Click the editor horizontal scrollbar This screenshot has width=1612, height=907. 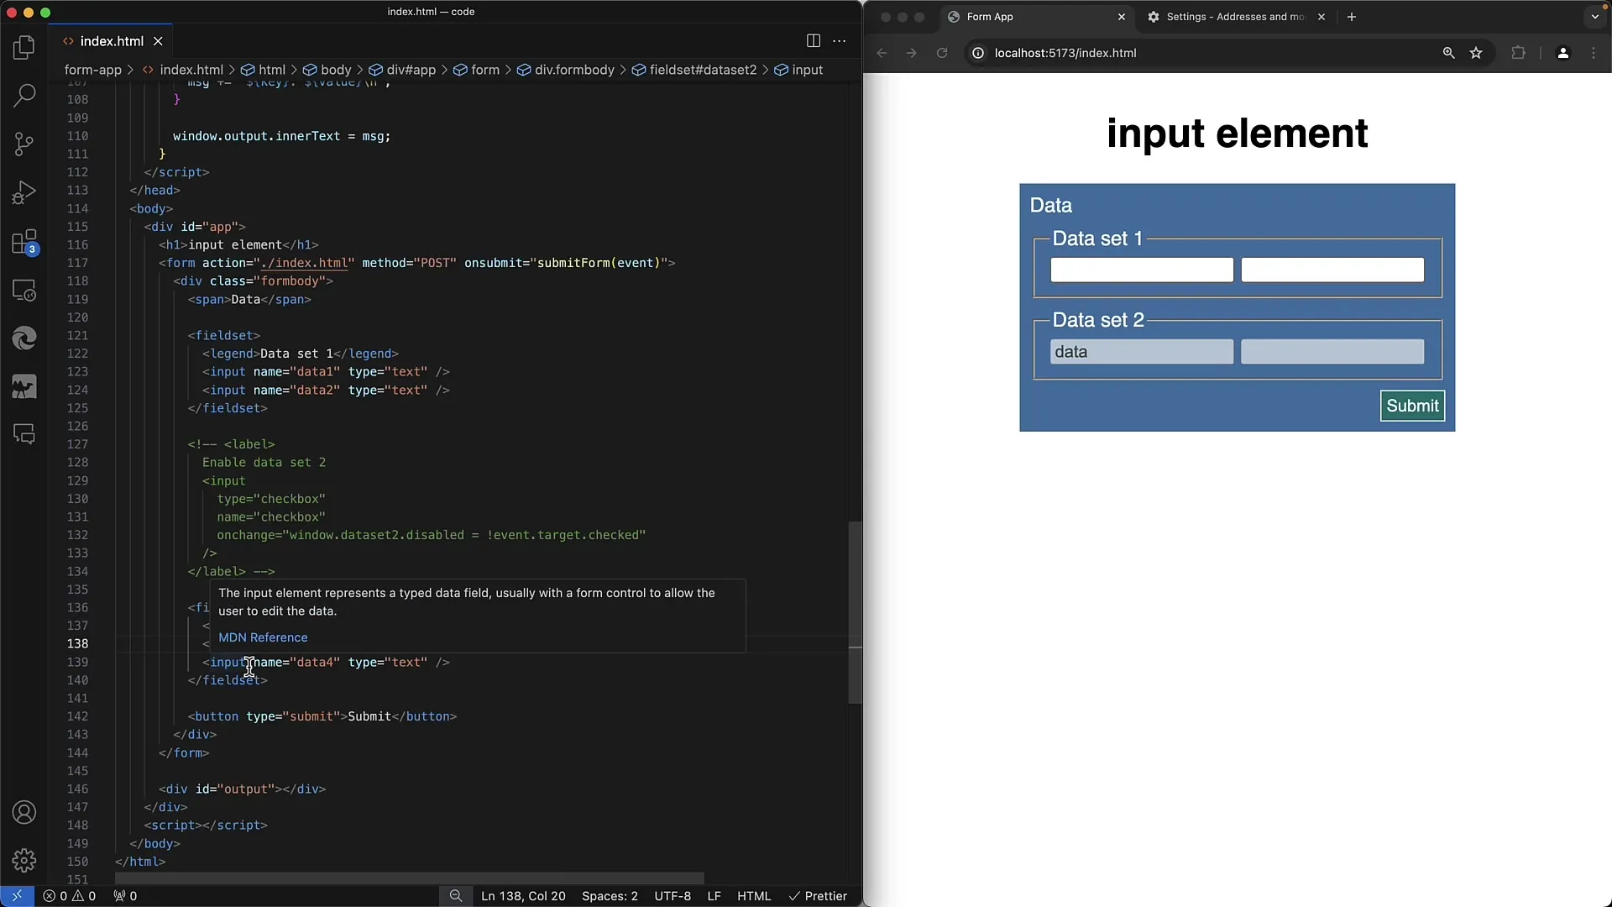pyautogui.click(x=410, y=878)
